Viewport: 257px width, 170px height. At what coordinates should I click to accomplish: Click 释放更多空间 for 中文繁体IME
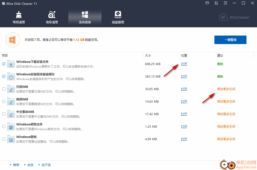point(226,114)
